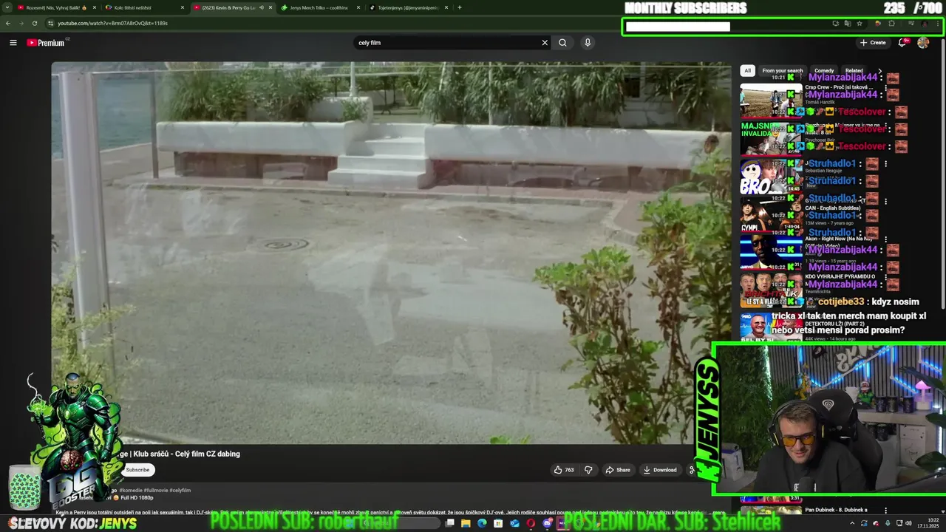Go back in browser history
946x532 pixels.
[x=7, y=23]
